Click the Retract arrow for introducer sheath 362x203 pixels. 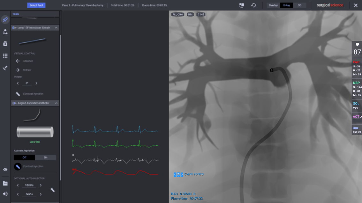click(x=18, y=70)
